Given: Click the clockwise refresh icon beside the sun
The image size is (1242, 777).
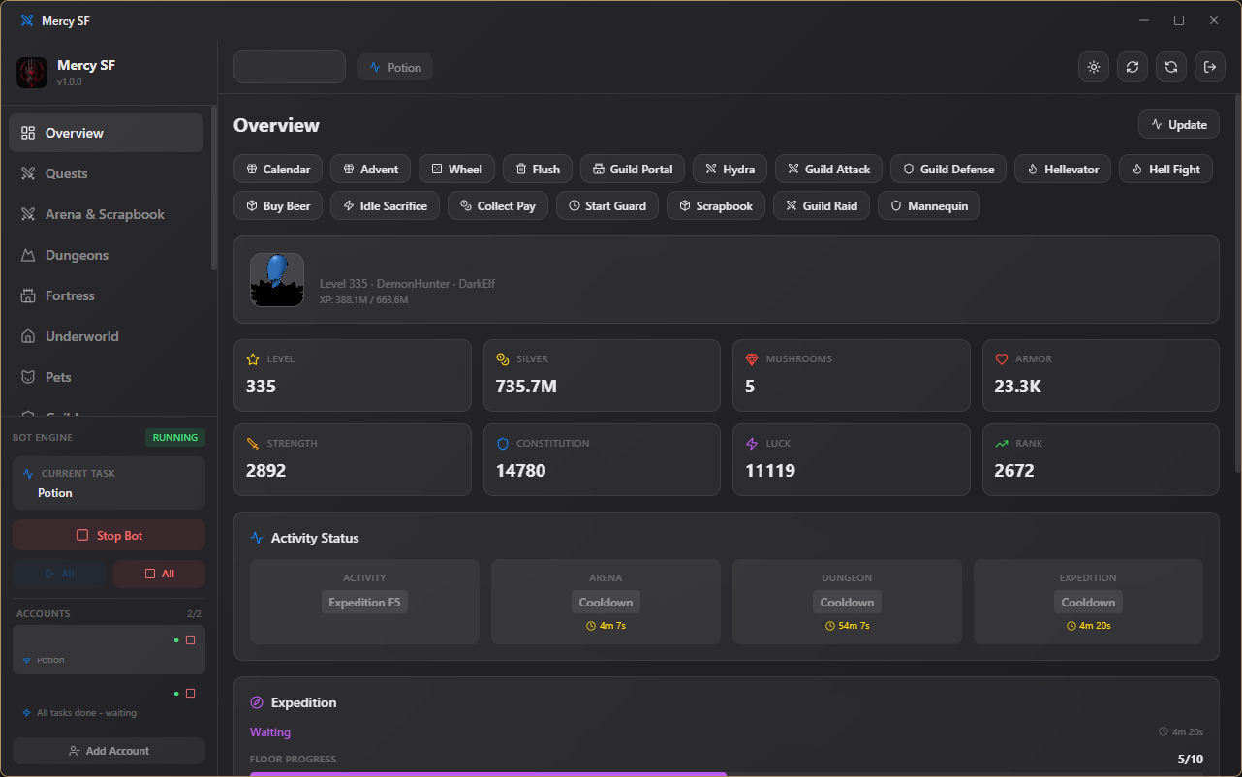Looking at the screenshot, I should click(x=1133, y=67).
